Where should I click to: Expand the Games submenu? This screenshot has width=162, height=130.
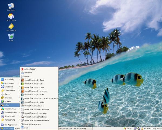[x=10, y=94]
